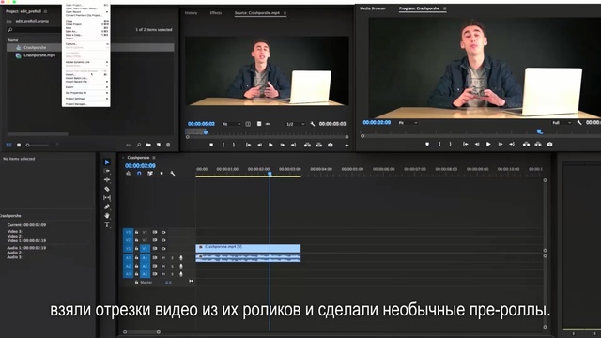
Task: Switch Project panel to list view
Action: [x=8, y=146]
